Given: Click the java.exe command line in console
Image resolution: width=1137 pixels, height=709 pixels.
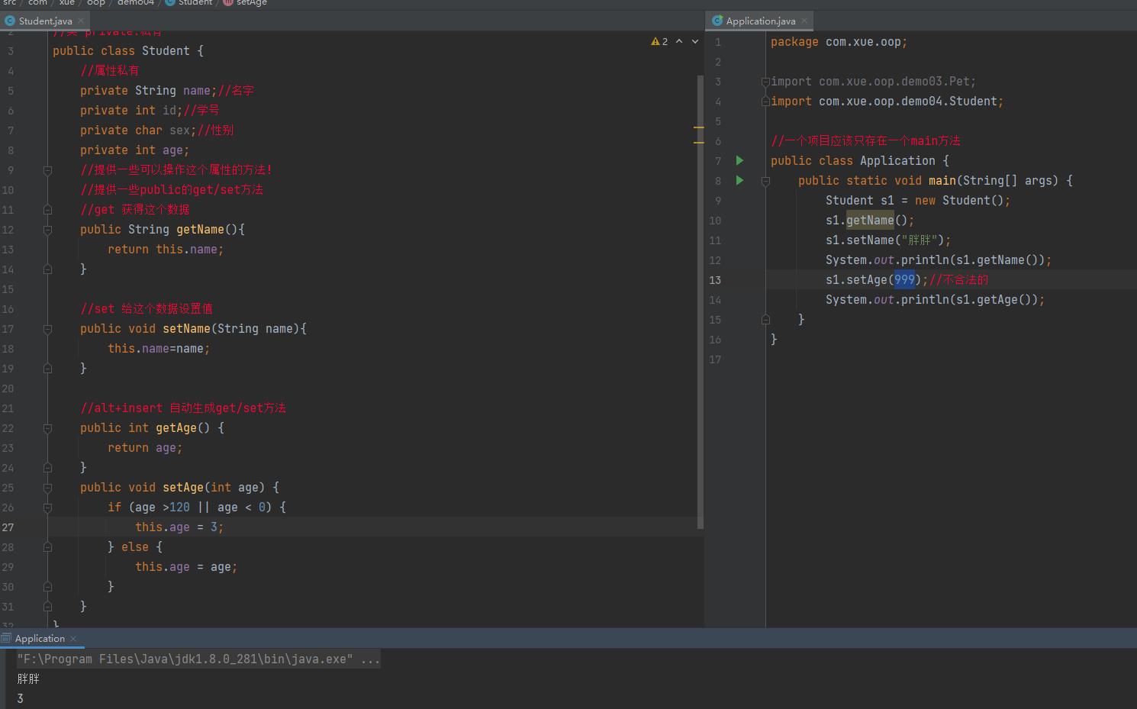Looking at the screenshot, I should click(x=198, y=659).
